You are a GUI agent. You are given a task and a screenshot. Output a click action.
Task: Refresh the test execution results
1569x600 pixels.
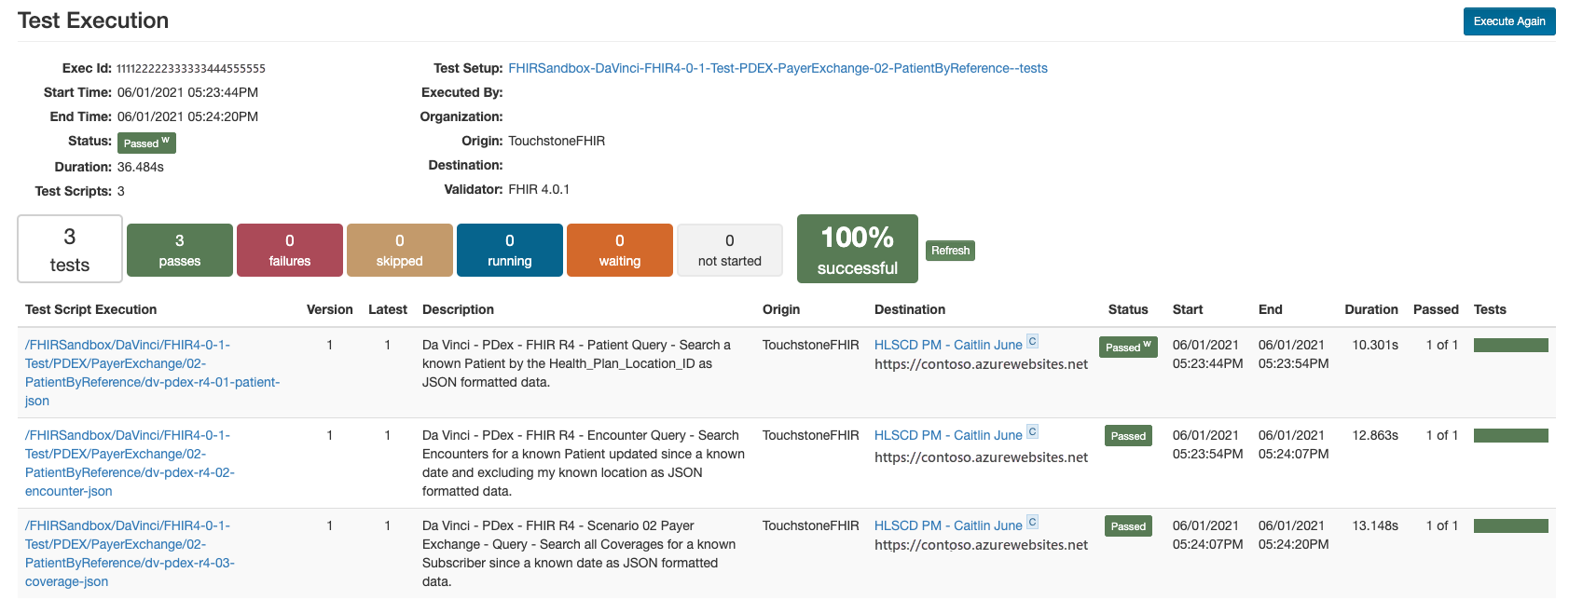tap(950, 251)
